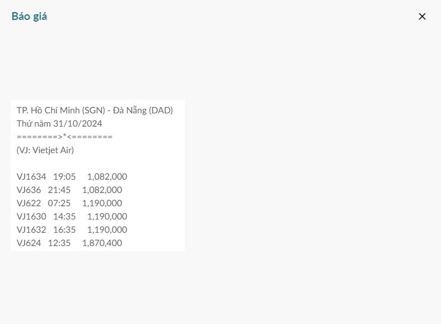Click the 19:05 departure time

point(64,176)
